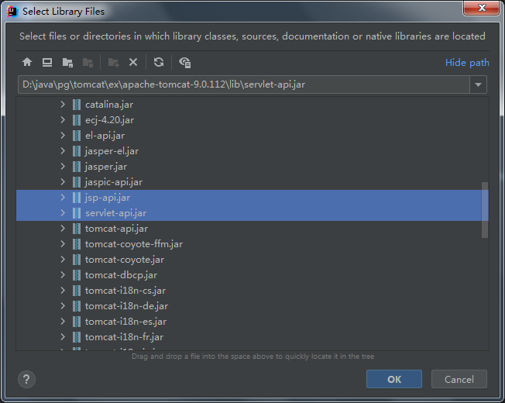Image resolution: width=505 pixels, height=403 pixels.
Task: Select tomcat-i18n-es.jar file name
Action: (x=125, y=322)
